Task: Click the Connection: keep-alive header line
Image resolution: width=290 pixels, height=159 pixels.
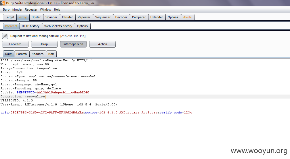Action: click(22, 97)
